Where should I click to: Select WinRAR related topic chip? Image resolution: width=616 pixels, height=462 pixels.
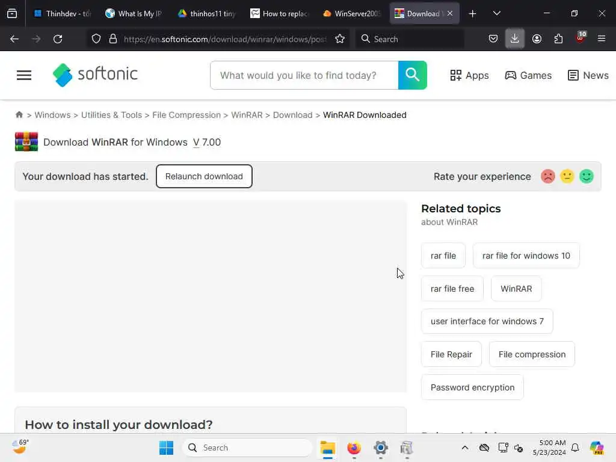[516, 289]
